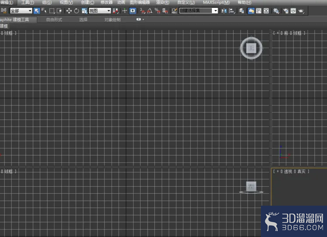This screenshot has width=327, height=237.
Task: Open the 渲染(R) menu
Action: pos(163,3)
